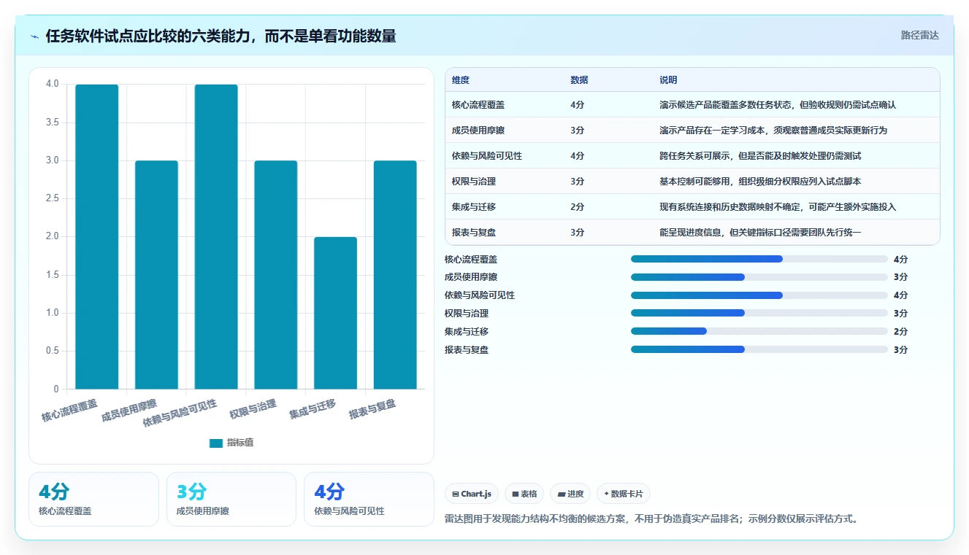Click the 成员使用摩擦 bar in chart

tap(156, 274)
